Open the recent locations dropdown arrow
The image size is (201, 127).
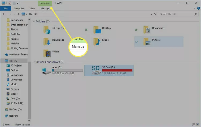pyautogui.click(x=14, y=14)
